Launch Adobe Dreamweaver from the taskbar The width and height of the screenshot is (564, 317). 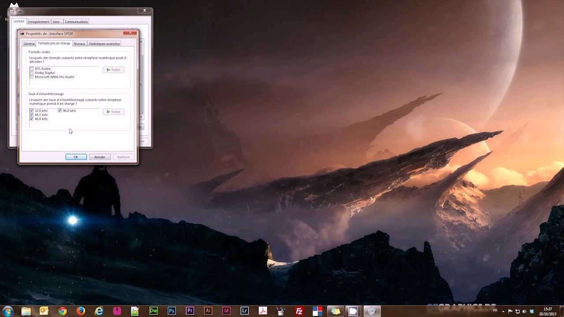coord(153,311)
